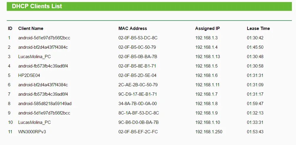
Task: Select lease time 01:45:50
Action: (x=255, y=47)
